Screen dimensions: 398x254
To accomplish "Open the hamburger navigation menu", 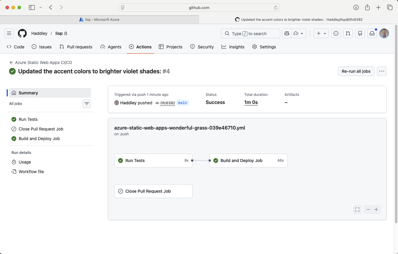I will point(9,33).
